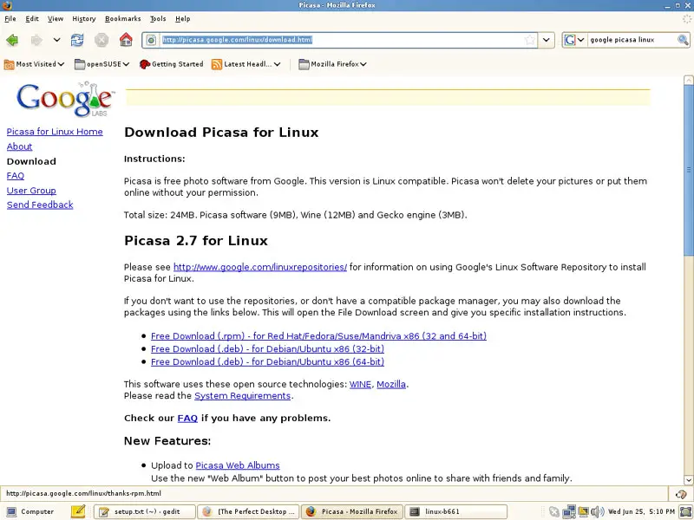This screenshot has width=694, height=520.
Task: Click the search magnifying glass icon
Action: [683, 40]
